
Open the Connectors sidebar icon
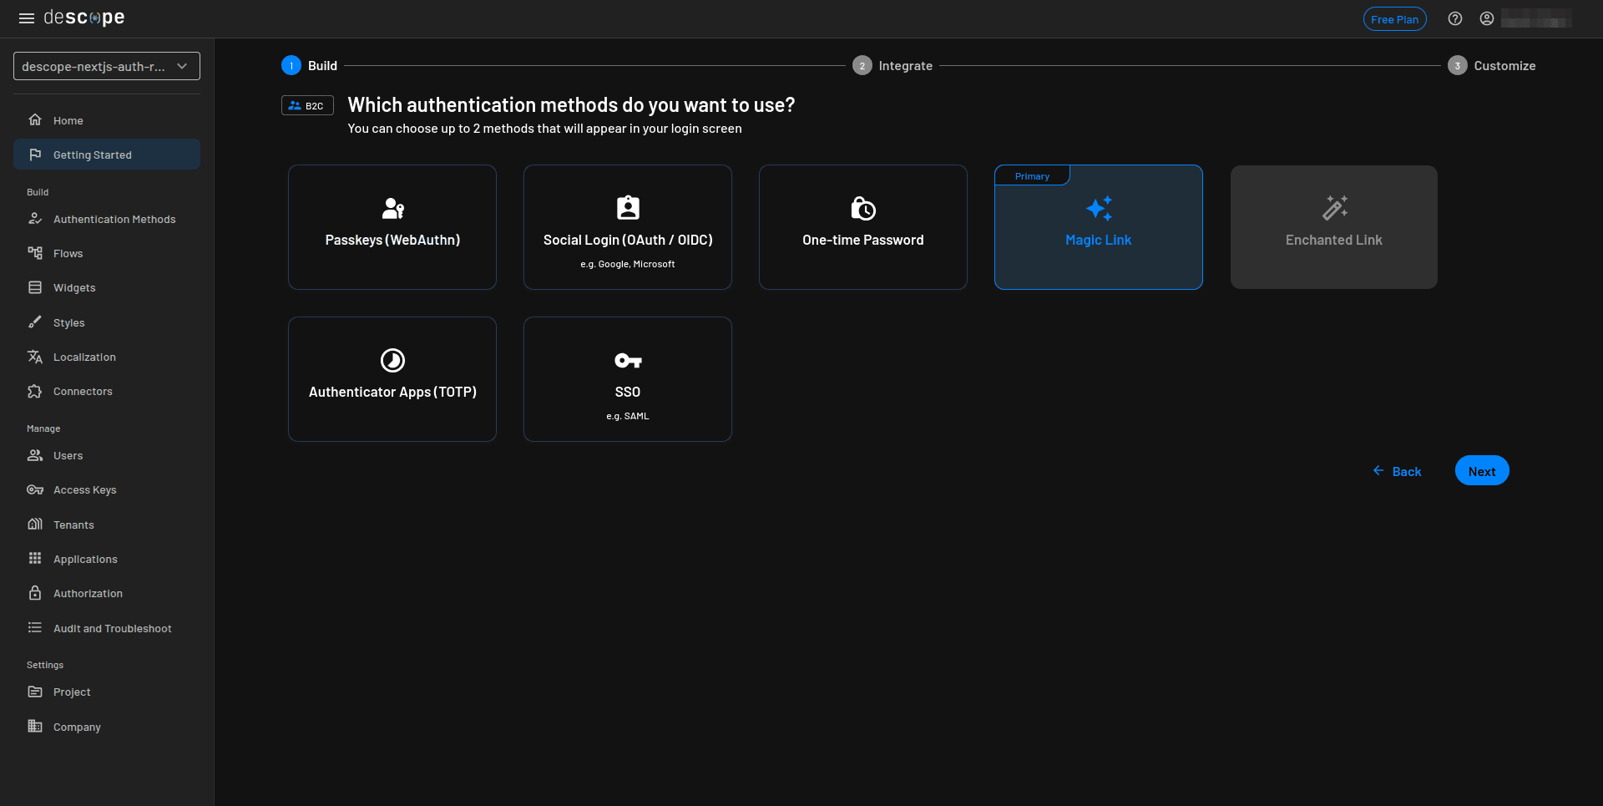[x=35, y=391]
